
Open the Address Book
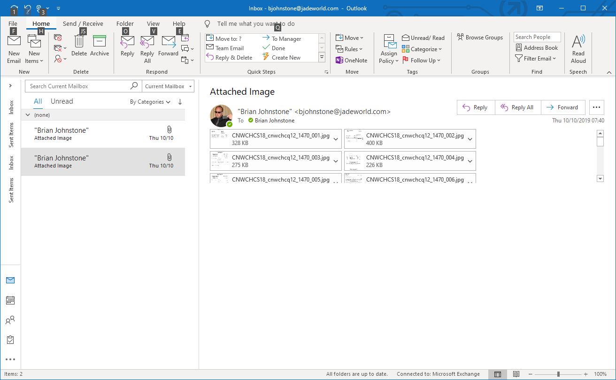pyautogui.click(x=537, y=48)
